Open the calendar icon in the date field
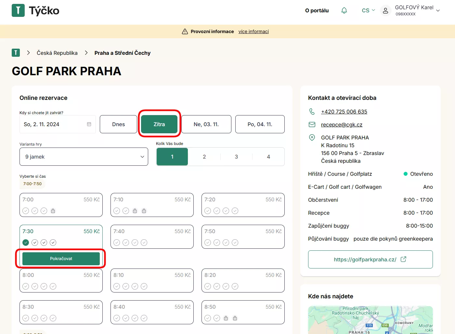The height and width of the screenshot is (334, 455). 89,124
